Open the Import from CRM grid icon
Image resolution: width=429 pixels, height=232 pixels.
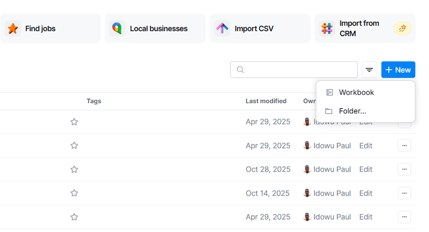coord(327,28)
